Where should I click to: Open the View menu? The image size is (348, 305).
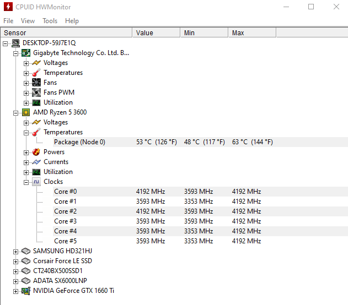28,21
